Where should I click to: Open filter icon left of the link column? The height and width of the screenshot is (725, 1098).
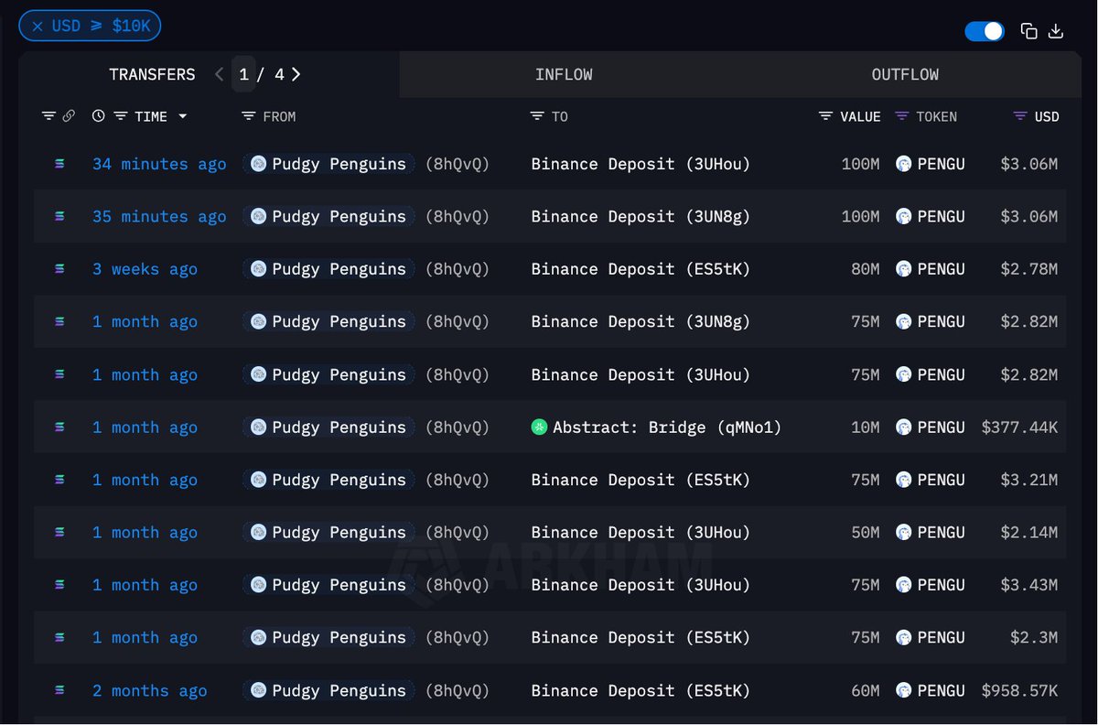tap(49, 116)
